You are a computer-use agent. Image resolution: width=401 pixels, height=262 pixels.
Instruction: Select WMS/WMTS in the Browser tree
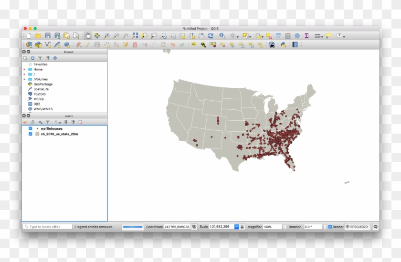point(43,109)
